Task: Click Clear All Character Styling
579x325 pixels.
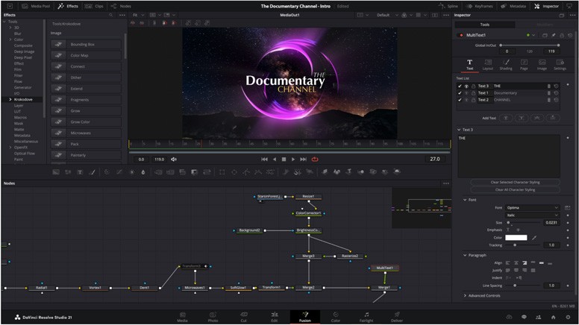Action: pos(515,189)
